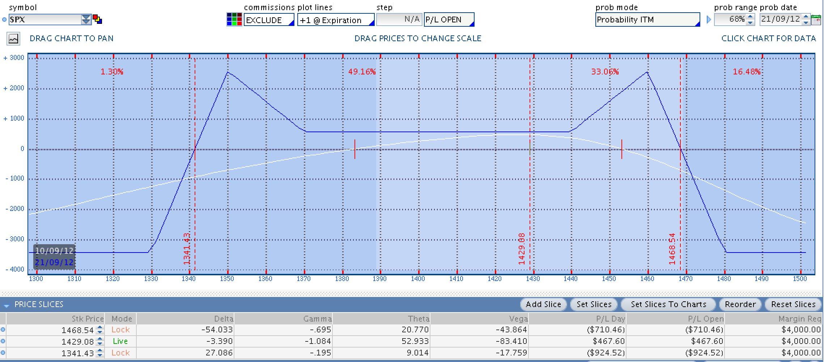Adjust the prob date 21/09/12 stepper
The image size is (824, 362).
806,20
